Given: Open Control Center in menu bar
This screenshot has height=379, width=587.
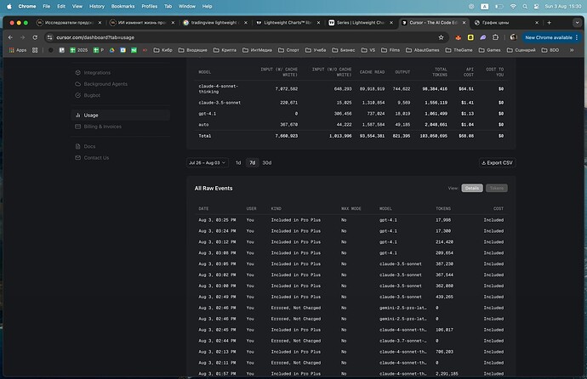Looking at the screenshot, I should pos(536,6).
